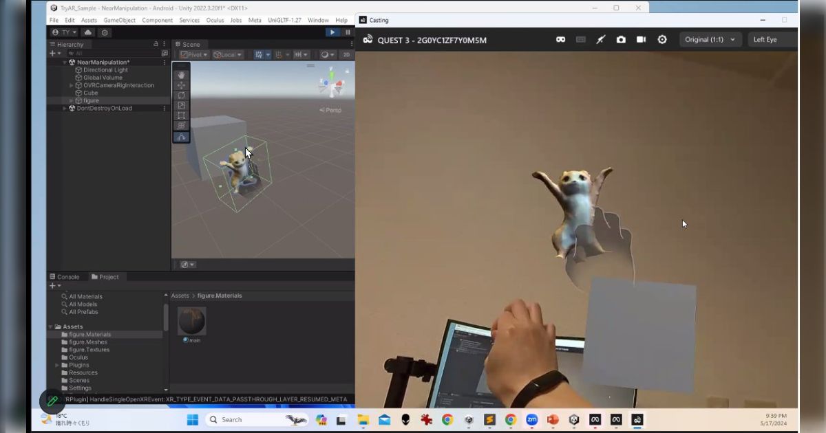This screenshot has width=826, height=433.
Task: Toggle 2D view mode in Scene
Action: click(x=346, y=55)
